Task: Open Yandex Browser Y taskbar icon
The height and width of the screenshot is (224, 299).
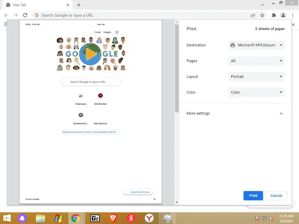Action: [x=149, y=218]
